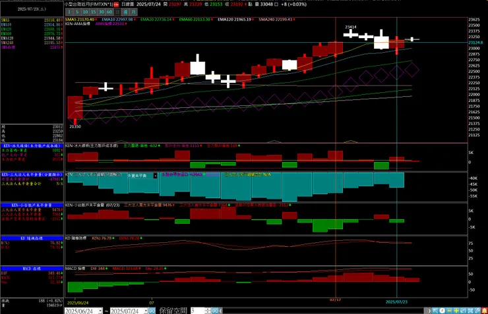This screenshot has width=488, height=314.
Task: Switch to the 10-minute timeframe
Action: point(85,12)
